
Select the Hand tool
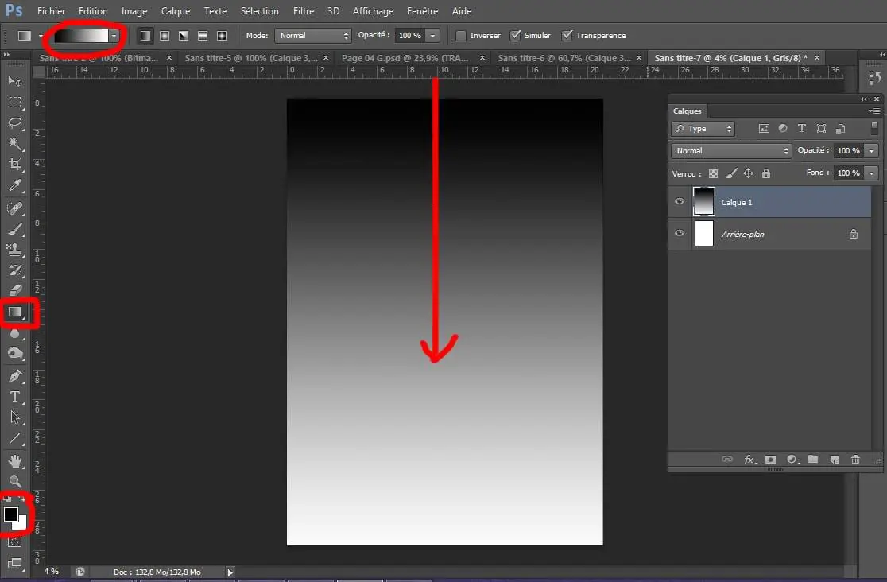click(15, 461)
